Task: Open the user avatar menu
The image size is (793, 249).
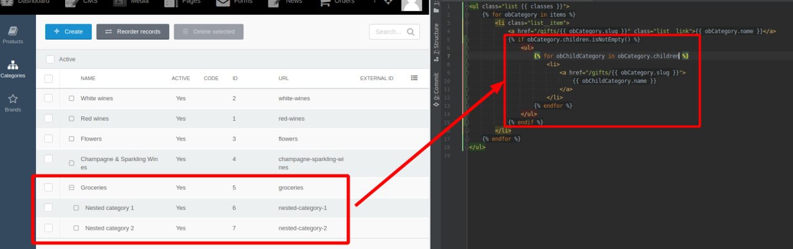Action: pos(412,5)
